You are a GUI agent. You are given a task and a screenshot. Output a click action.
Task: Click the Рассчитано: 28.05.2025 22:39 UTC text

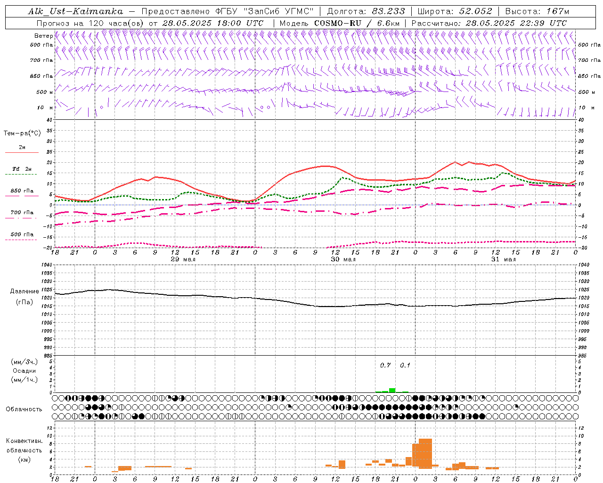[489, 23]
